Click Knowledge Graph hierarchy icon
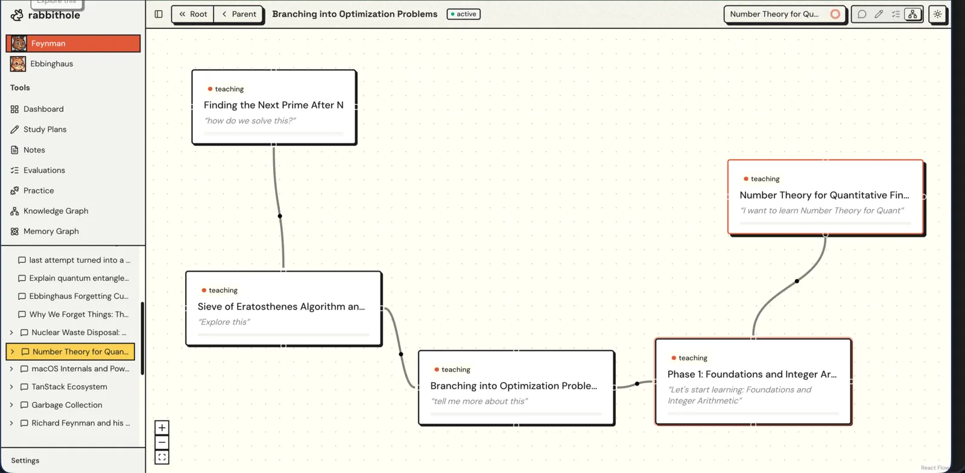Viewport: 965px width, 473px height. (14, 211)
